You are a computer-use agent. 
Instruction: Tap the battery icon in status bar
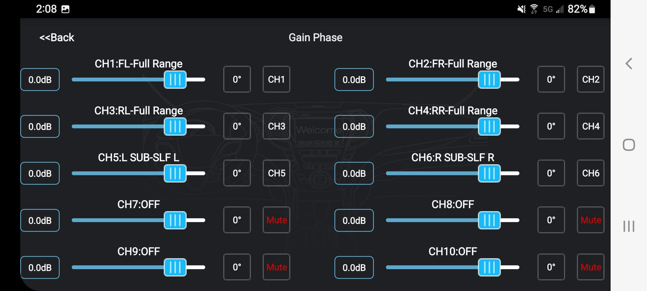(592, 9)
